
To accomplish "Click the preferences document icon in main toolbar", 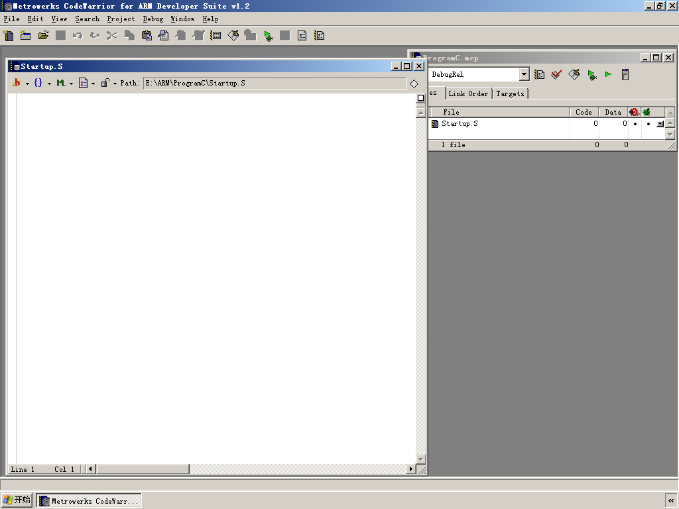I will pos(302,36).
